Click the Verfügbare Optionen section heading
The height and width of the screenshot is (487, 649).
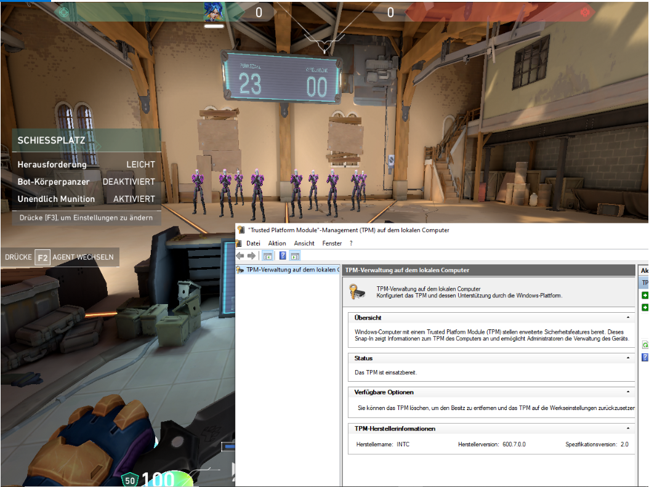(x=384, y=392)
